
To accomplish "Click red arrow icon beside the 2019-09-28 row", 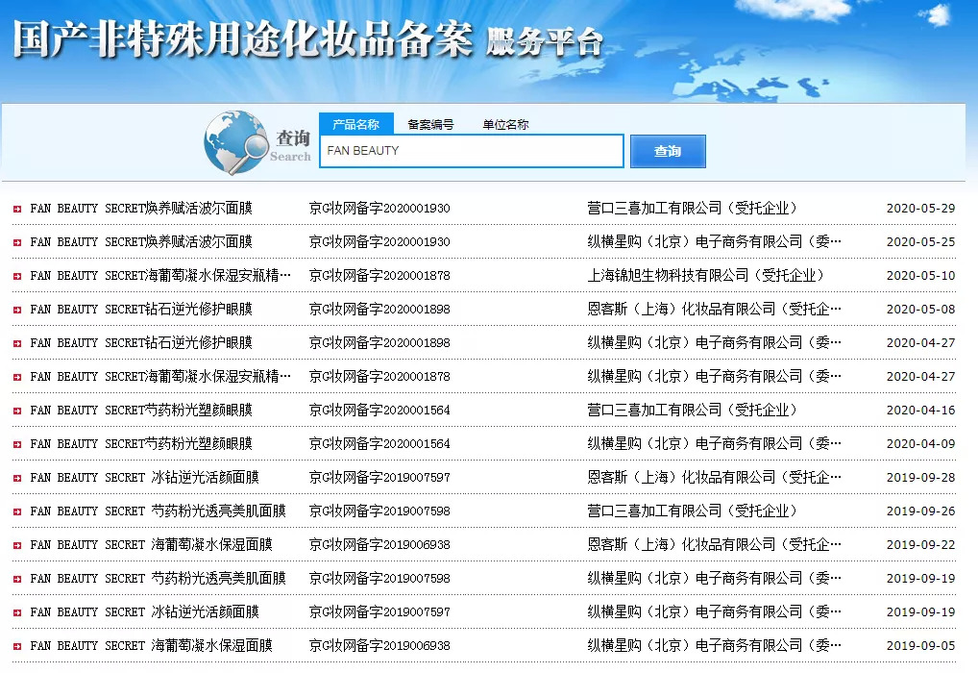I will click(x=17, y=479).
